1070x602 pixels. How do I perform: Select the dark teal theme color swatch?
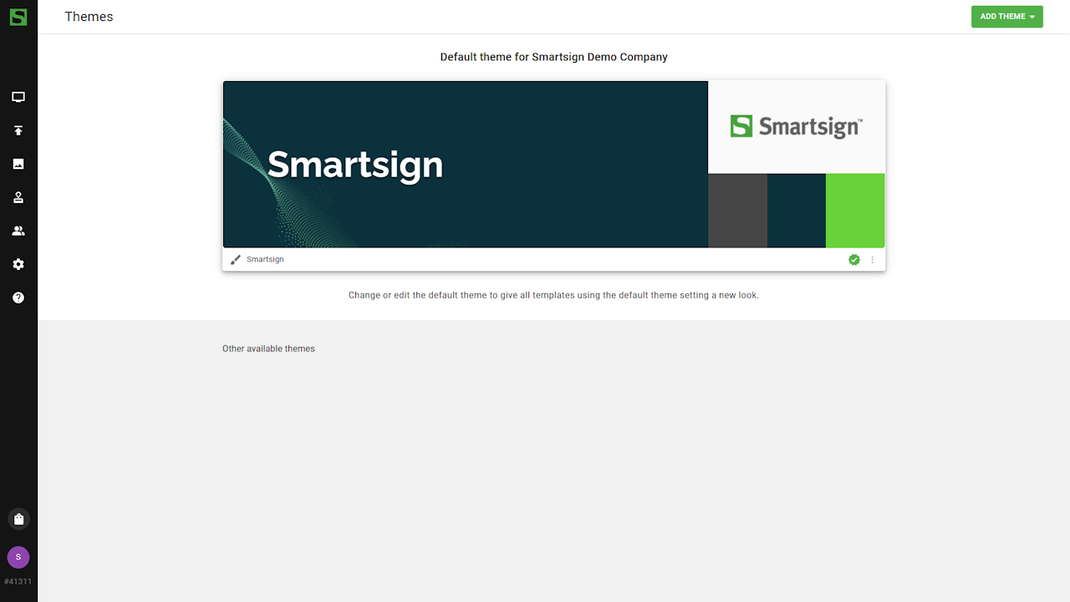[797, 211]
